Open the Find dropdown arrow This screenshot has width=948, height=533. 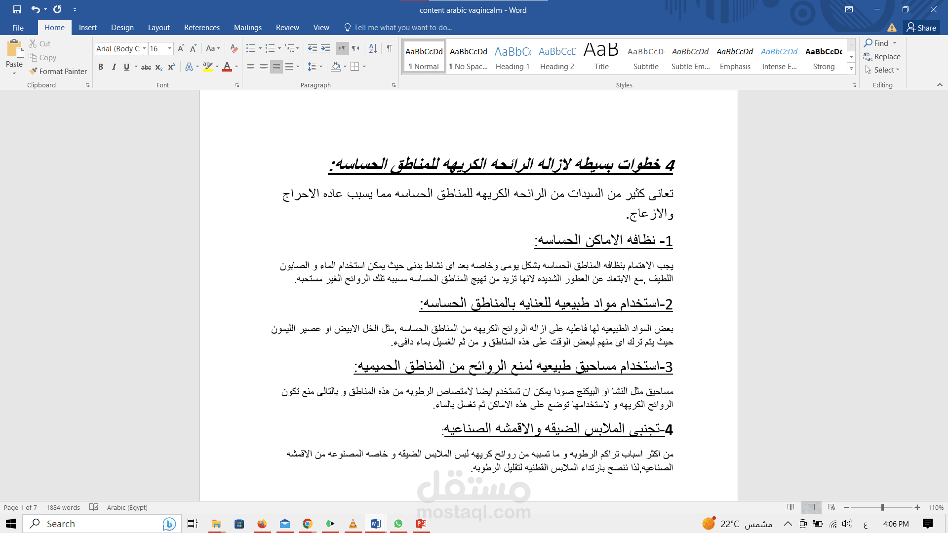point(895,43)
